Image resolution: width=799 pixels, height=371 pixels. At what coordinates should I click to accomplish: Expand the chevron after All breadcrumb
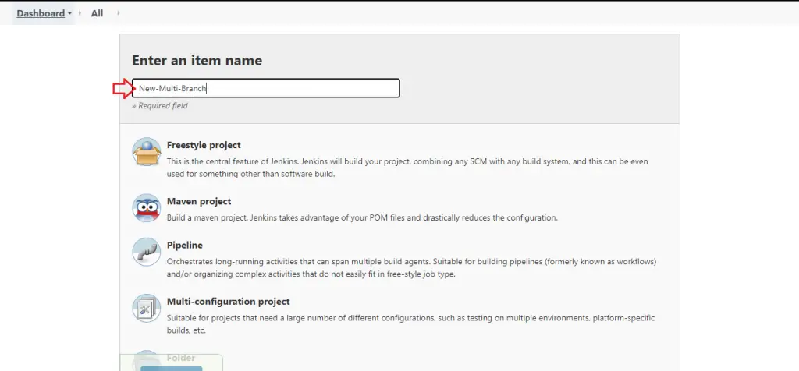coord(119,13)
